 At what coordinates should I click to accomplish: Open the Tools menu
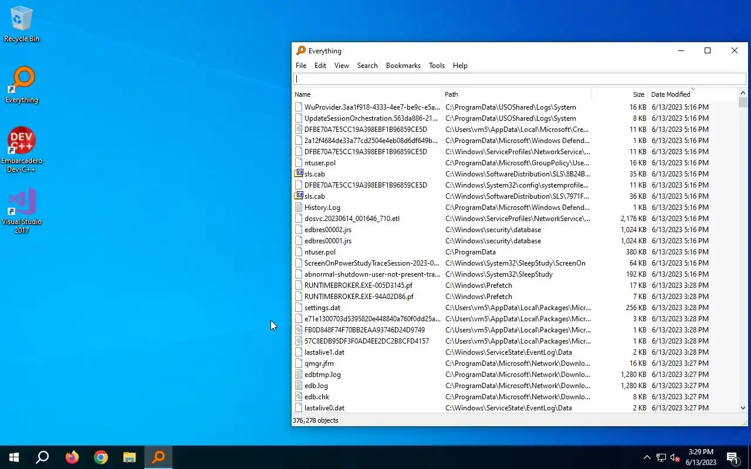pos(437,66)
